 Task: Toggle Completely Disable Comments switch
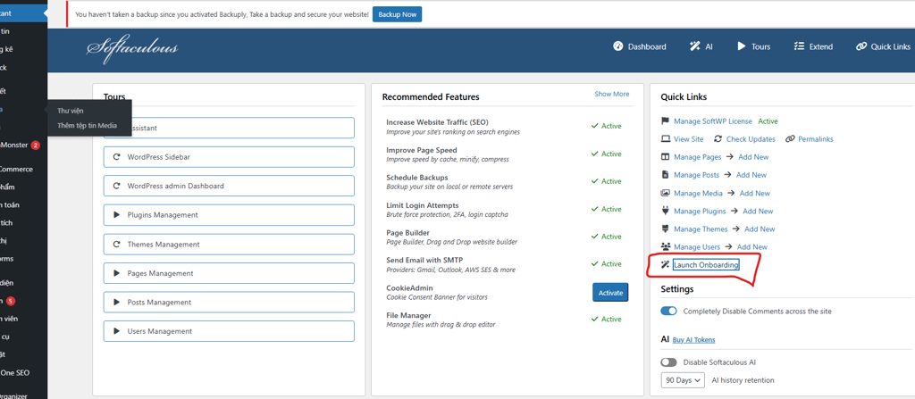[x=668, y=312]
